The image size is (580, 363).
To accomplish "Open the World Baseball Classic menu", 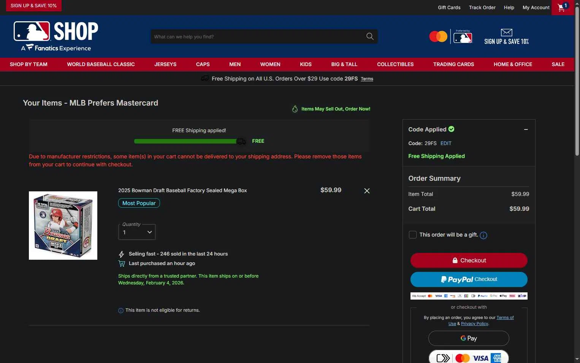I will pyautogui.click(x=101, y=64).
